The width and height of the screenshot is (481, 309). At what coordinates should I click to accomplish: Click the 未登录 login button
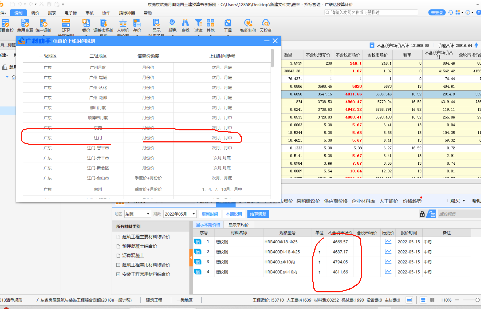[437, 13]
